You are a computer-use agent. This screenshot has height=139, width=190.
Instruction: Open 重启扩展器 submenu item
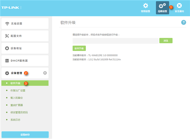[x=17, y=105]
